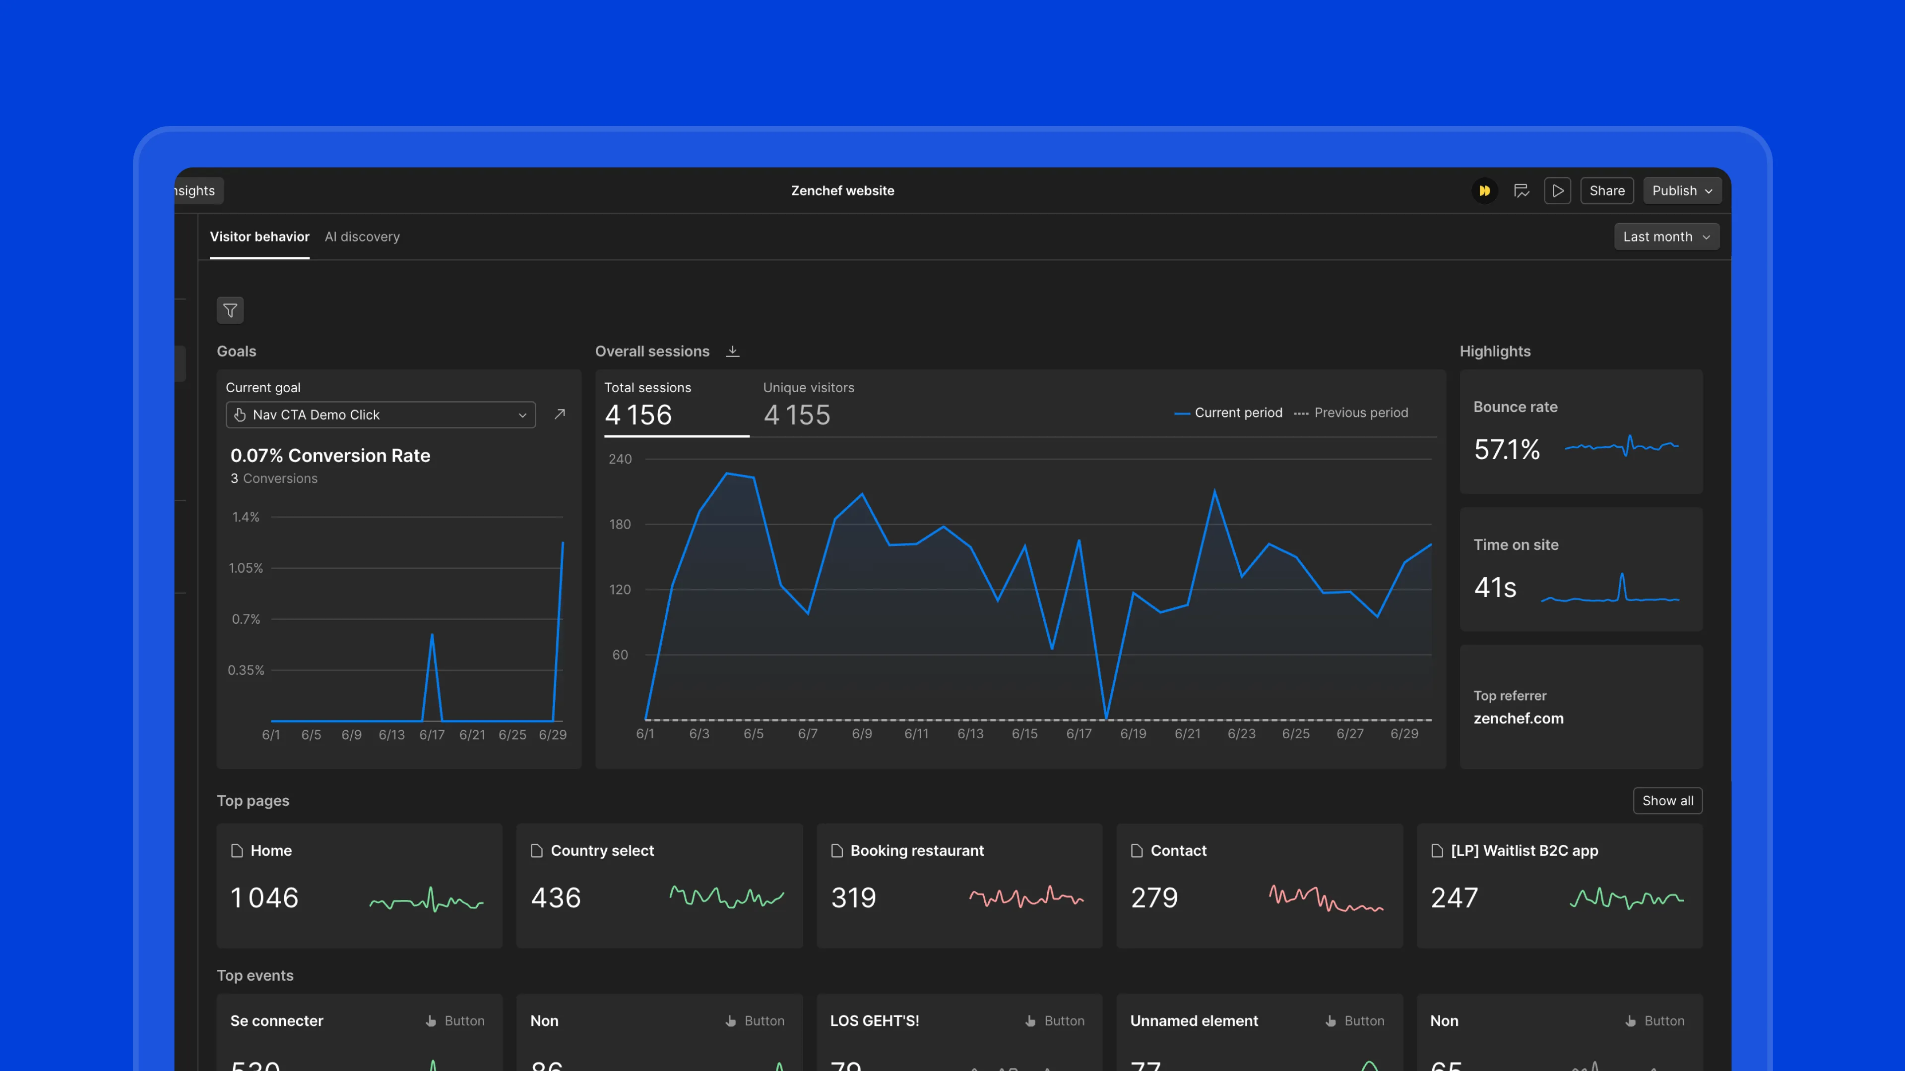This screenshot has height=1071, width=1905.
Task: Switch to the AI discovery tab
Action: click(362, 237)
